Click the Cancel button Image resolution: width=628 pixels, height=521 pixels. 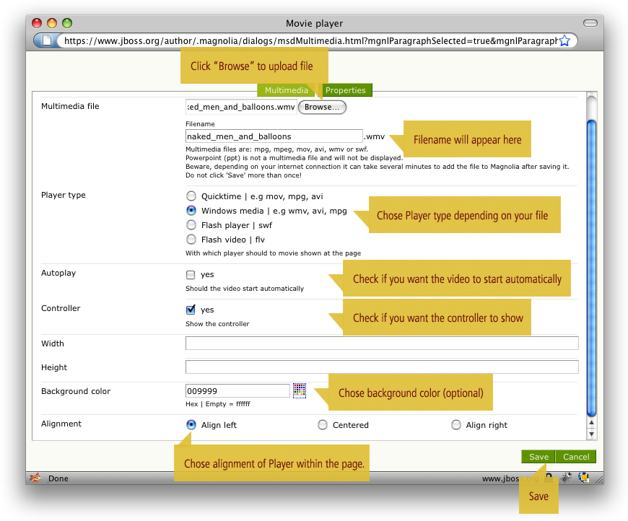click(x=576, y=457)
